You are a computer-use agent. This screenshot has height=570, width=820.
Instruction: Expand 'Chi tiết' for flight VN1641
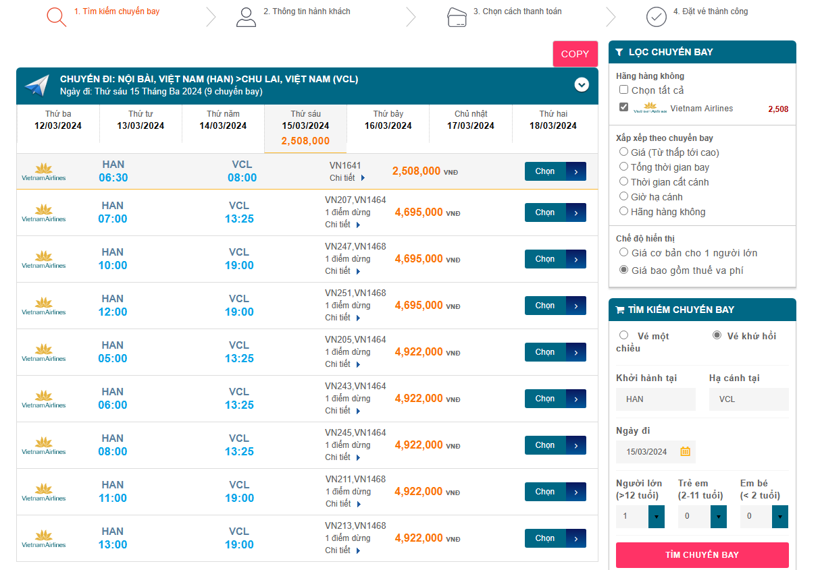tap(347, 178)
